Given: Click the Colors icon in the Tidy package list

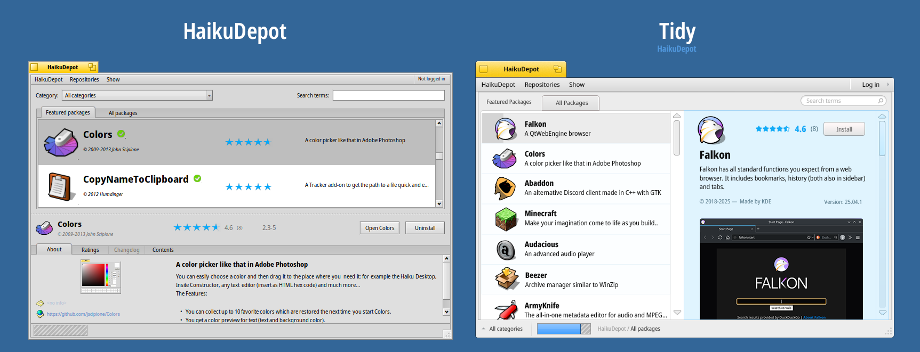Looking at the screenshot, I should click(x=505, y=158).
